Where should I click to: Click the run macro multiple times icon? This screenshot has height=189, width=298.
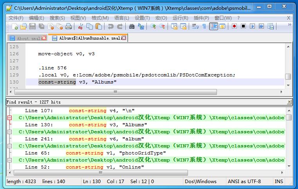tap(262, 26)
